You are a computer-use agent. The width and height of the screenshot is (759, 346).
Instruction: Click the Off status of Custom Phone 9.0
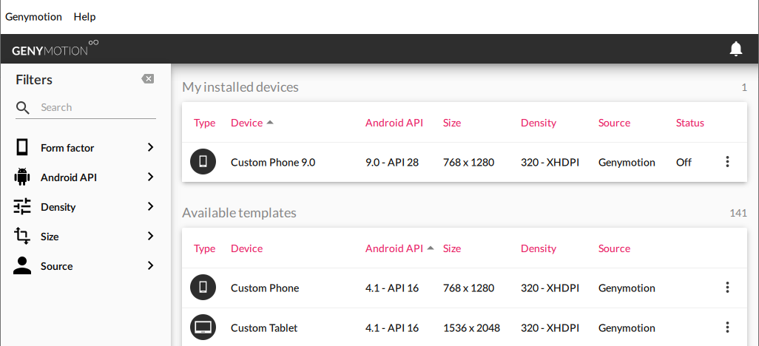click(x=684, y=163)
